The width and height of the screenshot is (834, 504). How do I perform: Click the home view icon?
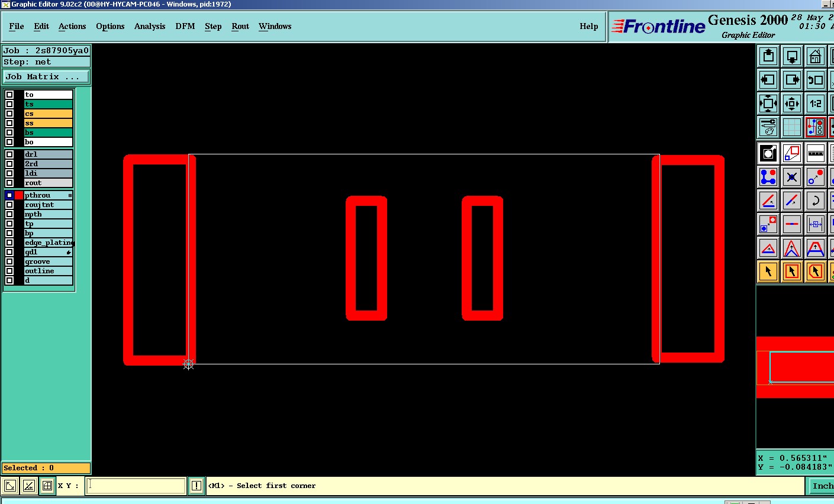coord(816,56)
